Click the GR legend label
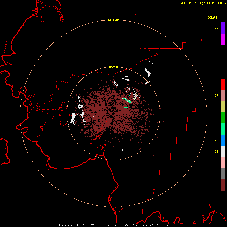The image size is (227, 227). (216, 96)
